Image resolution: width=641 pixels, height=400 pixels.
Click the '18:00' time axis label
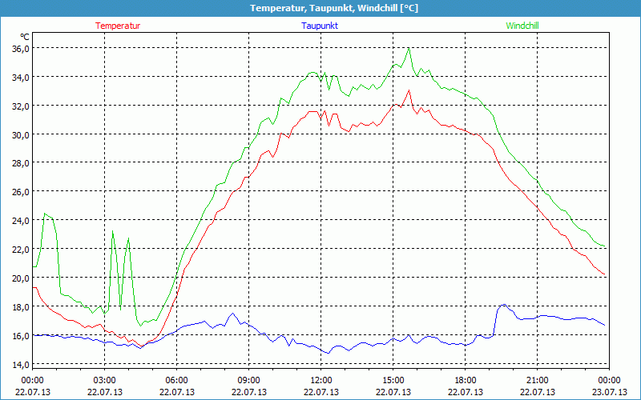click(466, 381)
